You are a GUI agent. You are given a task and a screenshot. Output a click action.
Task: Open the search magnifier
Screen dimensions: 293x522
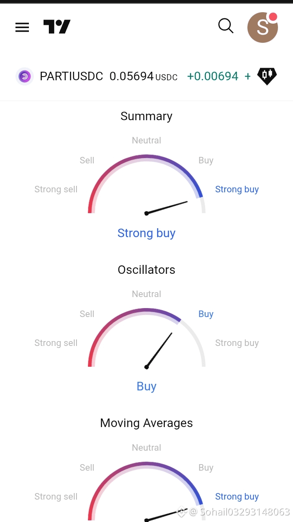click(226, 26)
